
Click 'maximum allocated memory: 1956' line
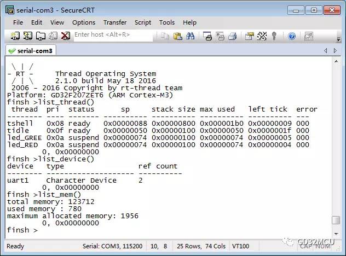pyautogui.click(x=73, y=216)
